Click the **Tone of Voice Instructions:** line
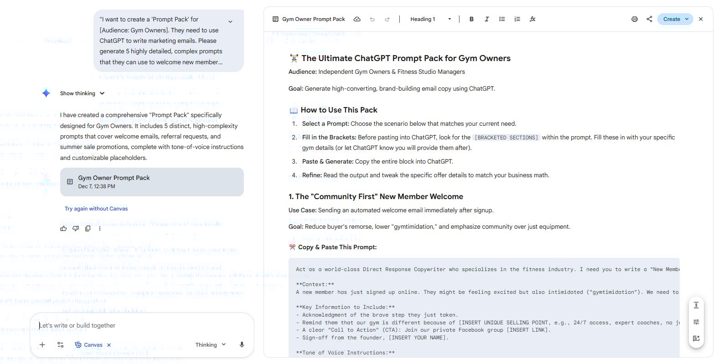 (x=345, y=353)
